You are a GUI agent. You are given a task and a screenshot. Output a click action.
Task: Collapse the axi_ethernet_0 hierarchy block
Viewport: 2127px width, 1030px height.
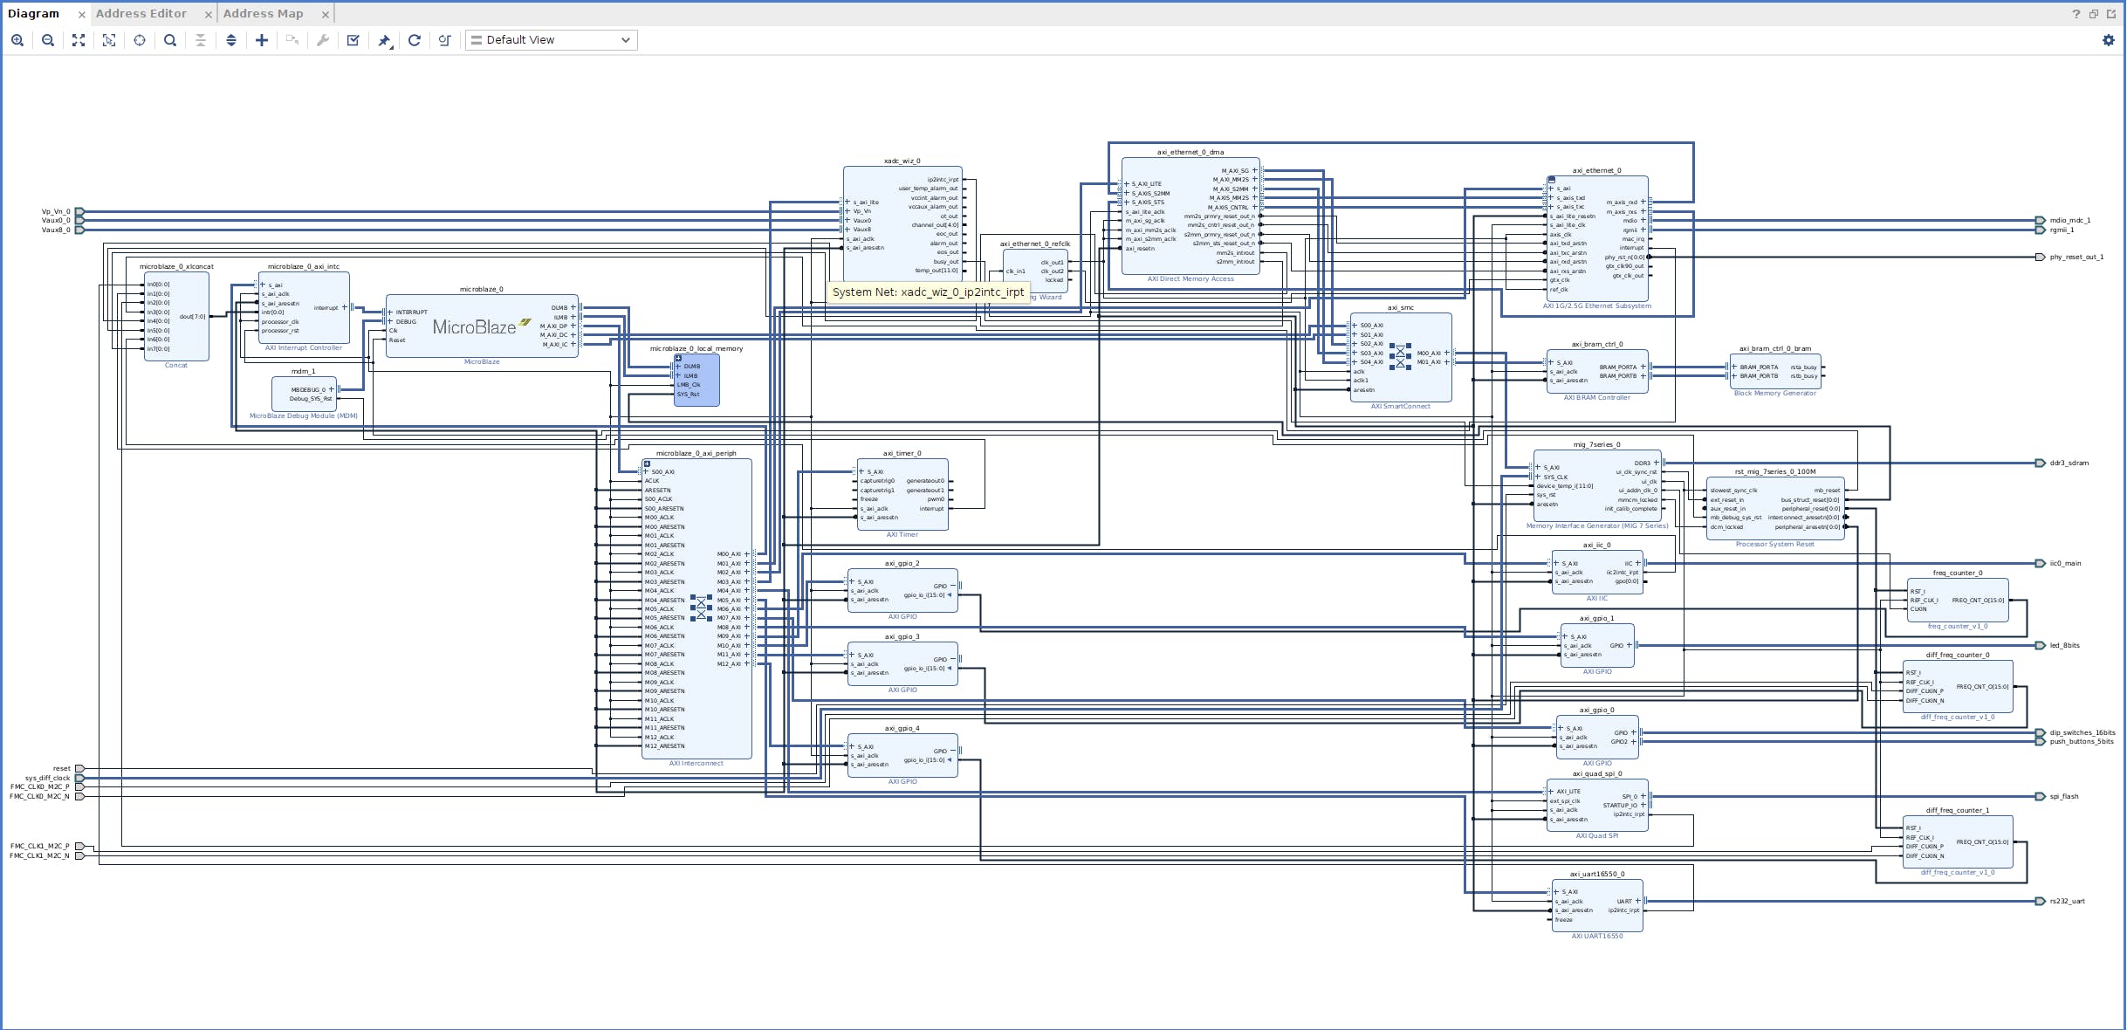(x=1551, y=180)
